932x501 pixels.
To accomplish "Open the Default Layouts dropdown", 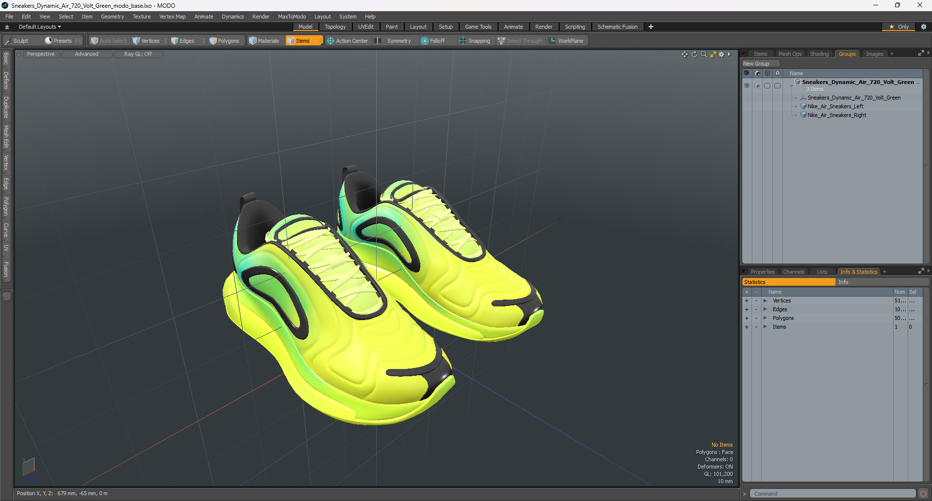I will click(40, 27).
